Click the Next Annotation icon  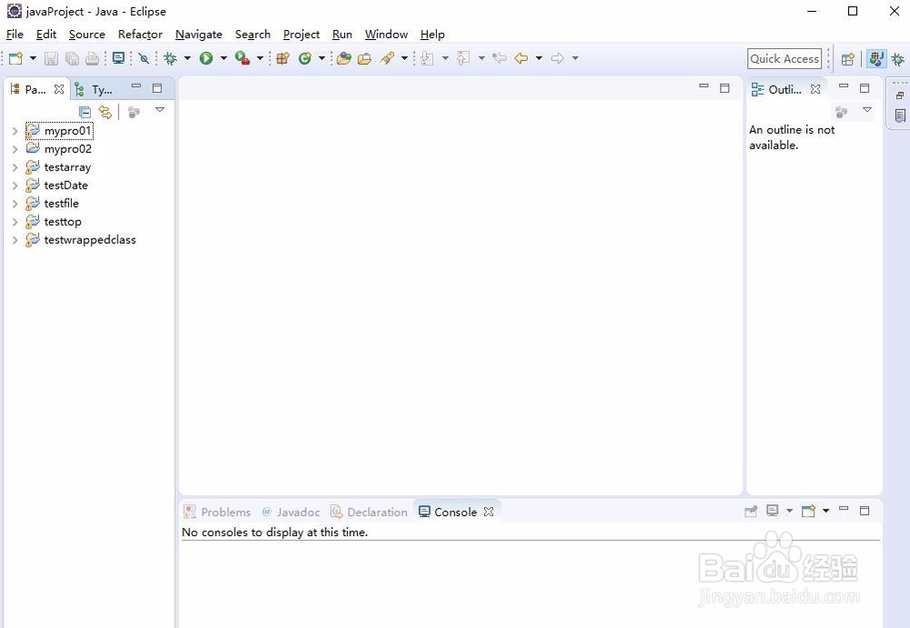[x=427, y=58]
